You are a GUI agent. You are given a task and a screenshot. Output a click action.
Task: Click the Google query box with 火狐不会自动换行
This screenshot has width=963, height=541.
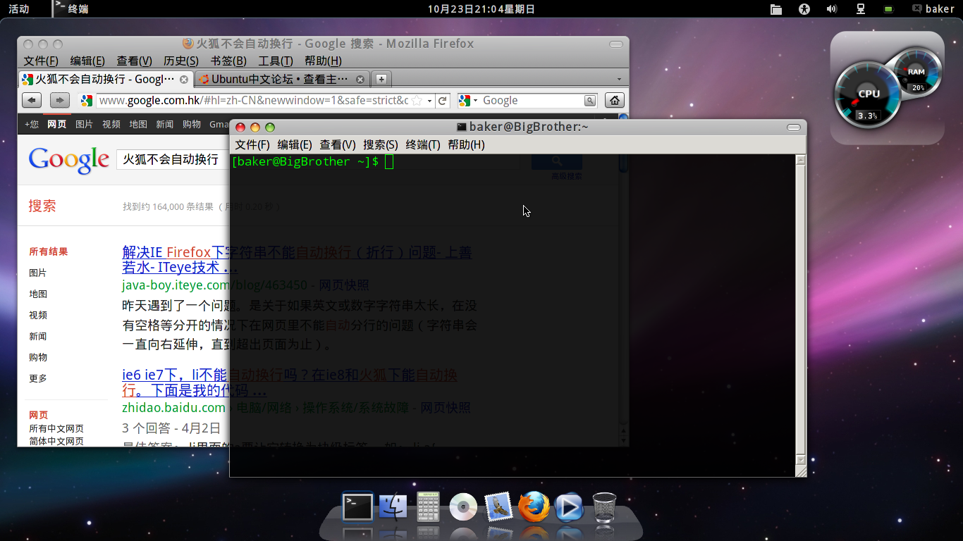click(x=171, y=159)
